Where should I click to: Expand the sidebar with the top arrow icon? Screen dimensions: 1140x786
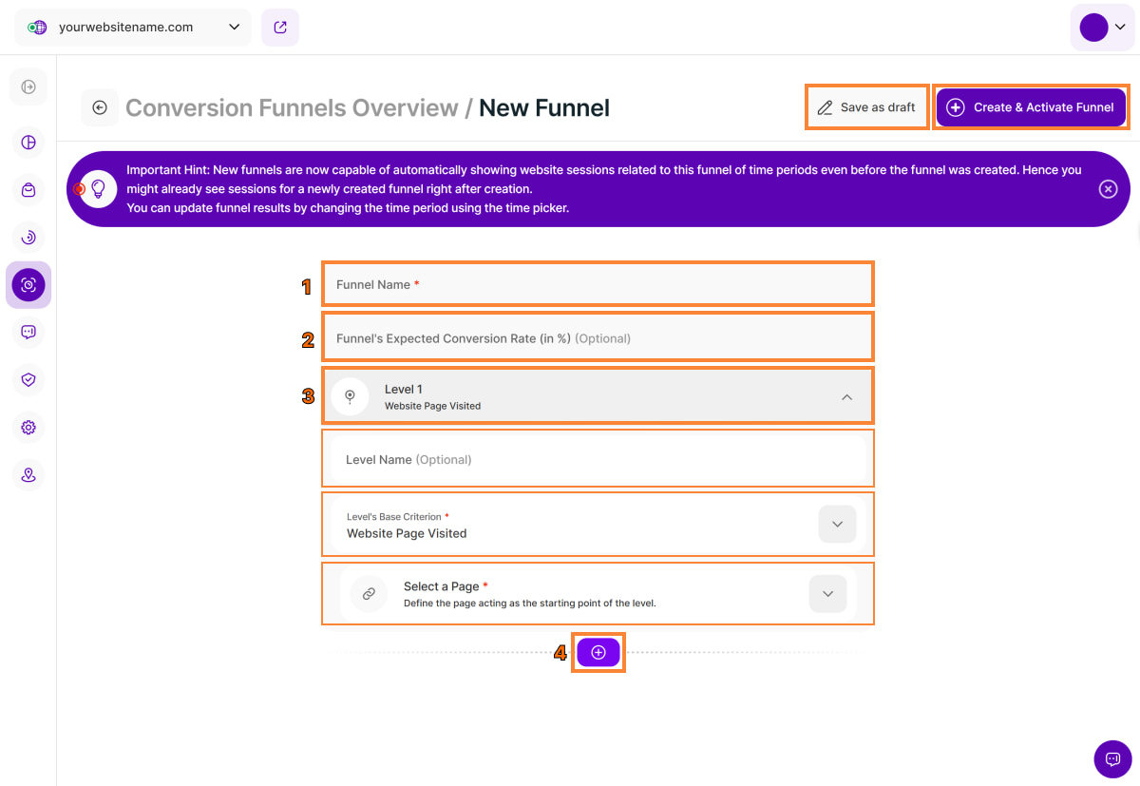pyautogui.click(x=28, y=87)
